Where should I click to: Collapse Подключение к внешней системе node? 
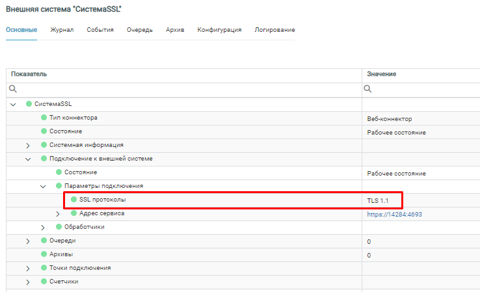pyautogui.click(x=28, y=159)
